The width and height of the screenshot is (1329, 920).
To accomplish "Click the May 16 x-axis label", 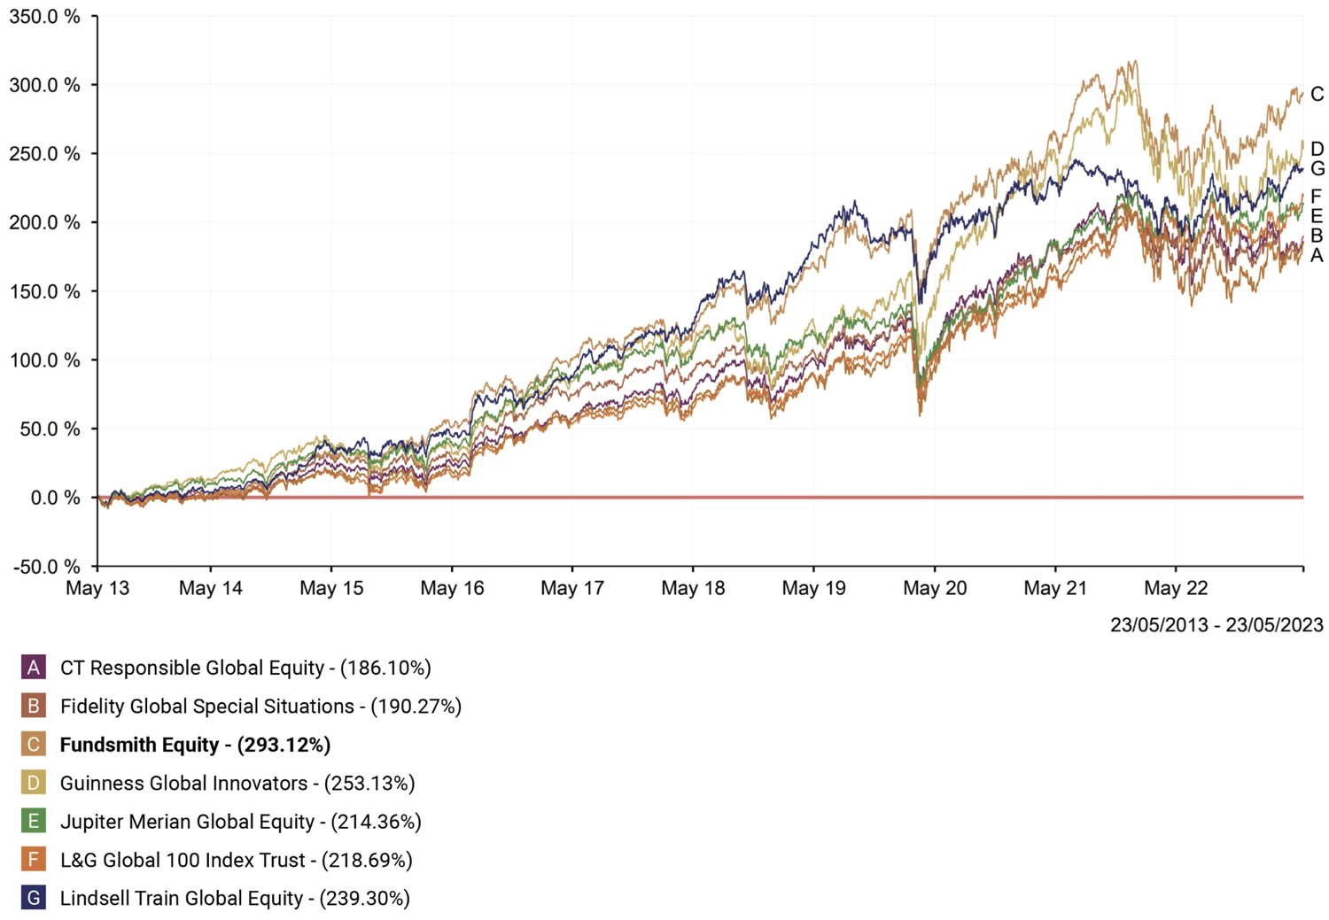I will point(452,588).
